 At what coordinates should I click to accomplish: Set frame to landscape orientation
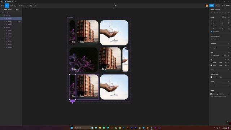tap(225, 17)
